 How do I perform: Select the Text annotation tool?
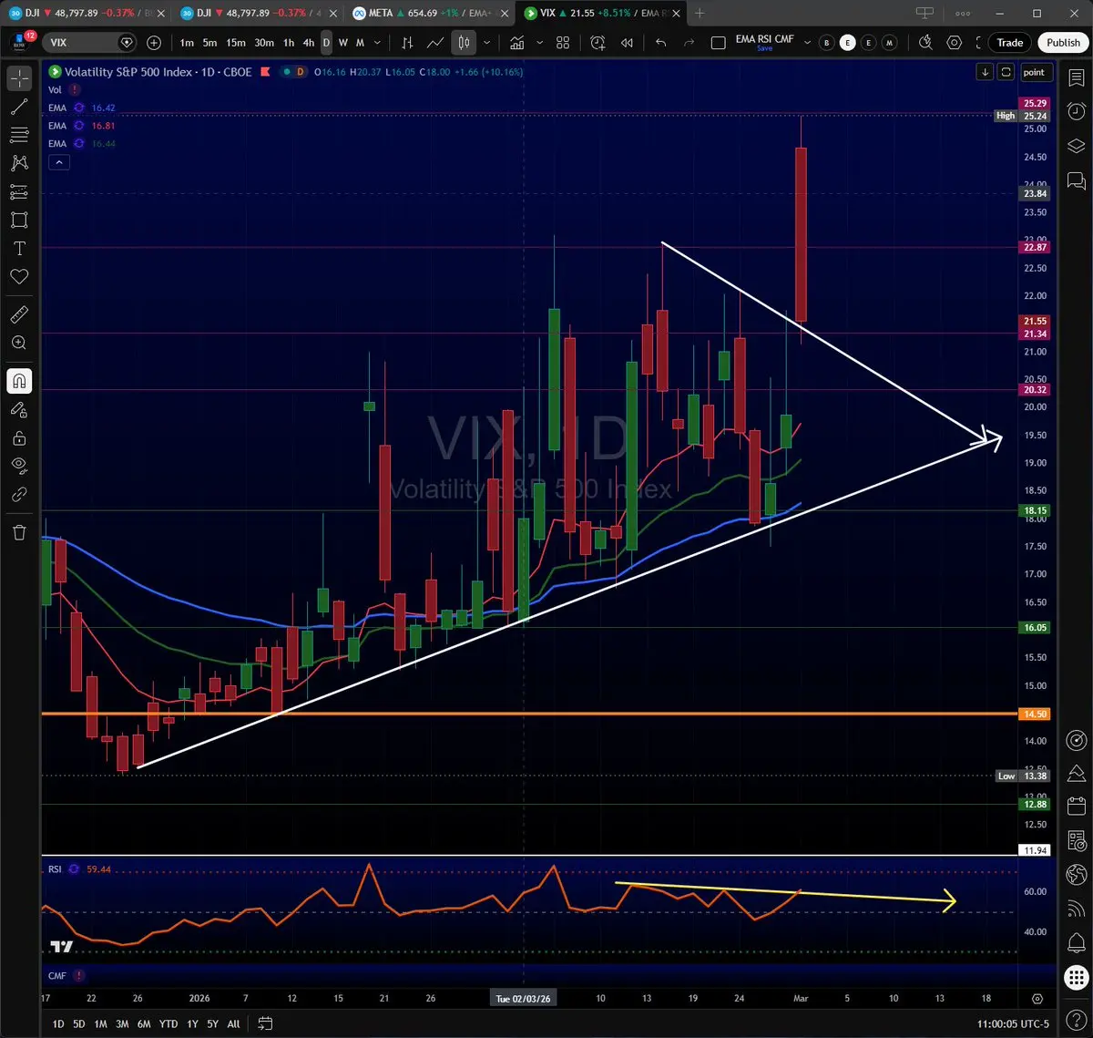(18, 248)
